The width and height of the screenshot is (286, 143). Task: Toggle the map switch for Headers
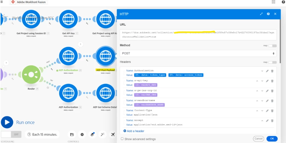click(x=272, y=62)
